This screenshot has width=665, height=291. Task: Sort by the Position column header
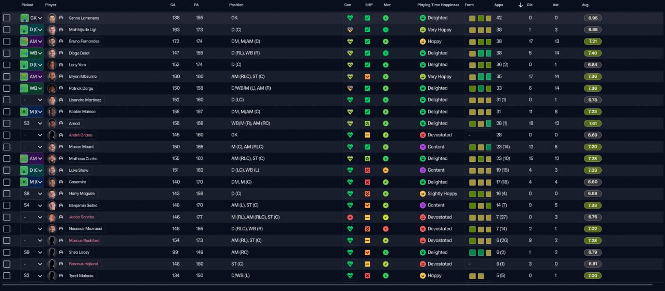point(236,5)
